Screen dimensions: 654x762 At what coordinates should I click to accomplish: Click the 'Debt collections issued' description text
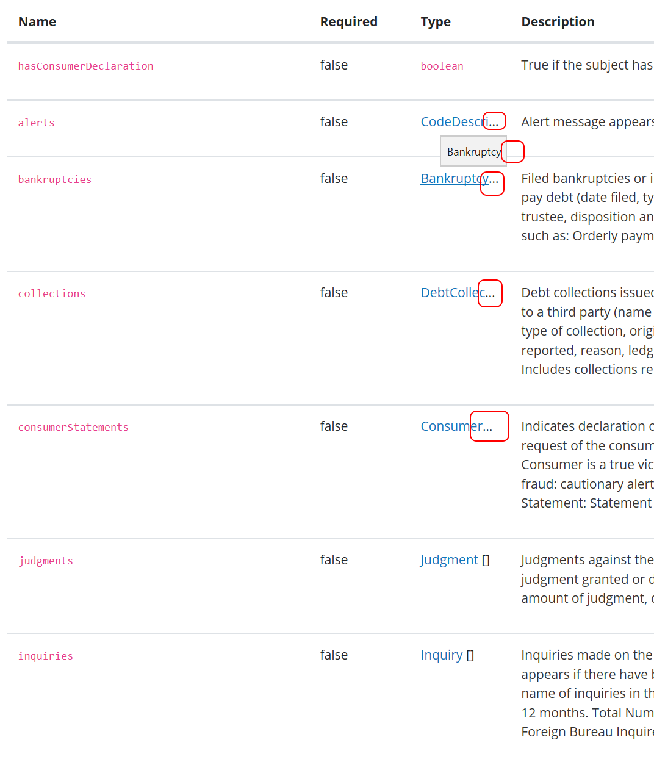[x=588, y=331]
